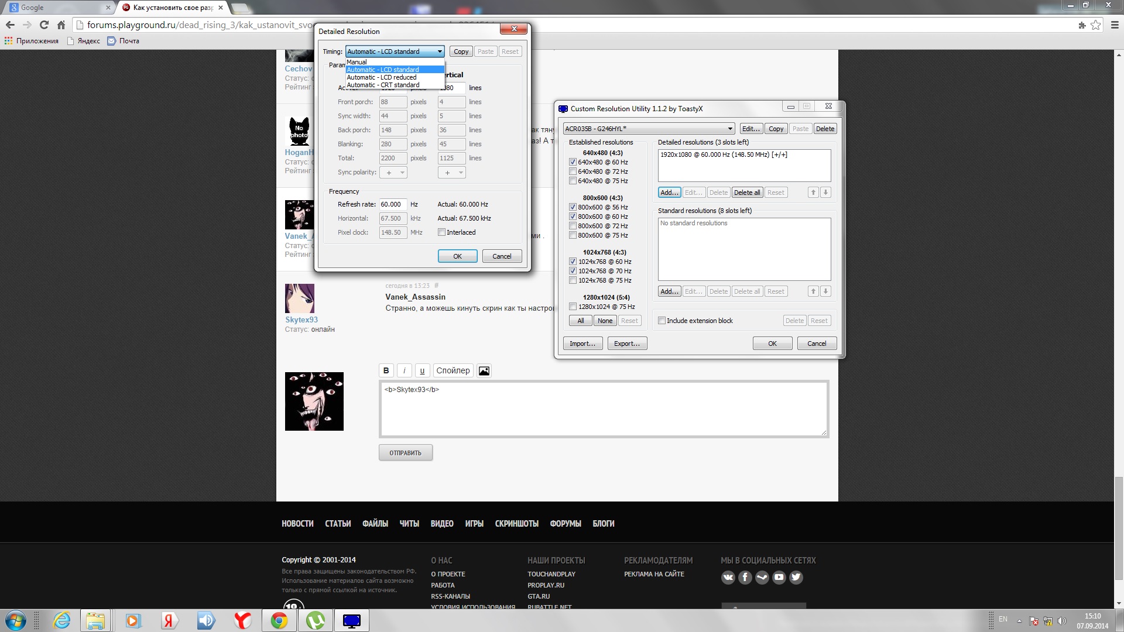The height and width of the screenshot is (632, 1124).
Task: Enable 640x480 @ 75 Hz checkbox
Action: [573, 181]
